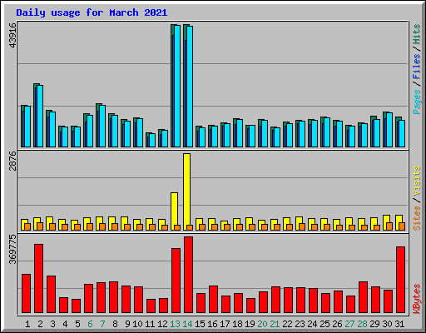Click the cyan hits bar for day 30
Image resolution: width=426 pixels, height=333 pixels.
(x=389, y=130)
